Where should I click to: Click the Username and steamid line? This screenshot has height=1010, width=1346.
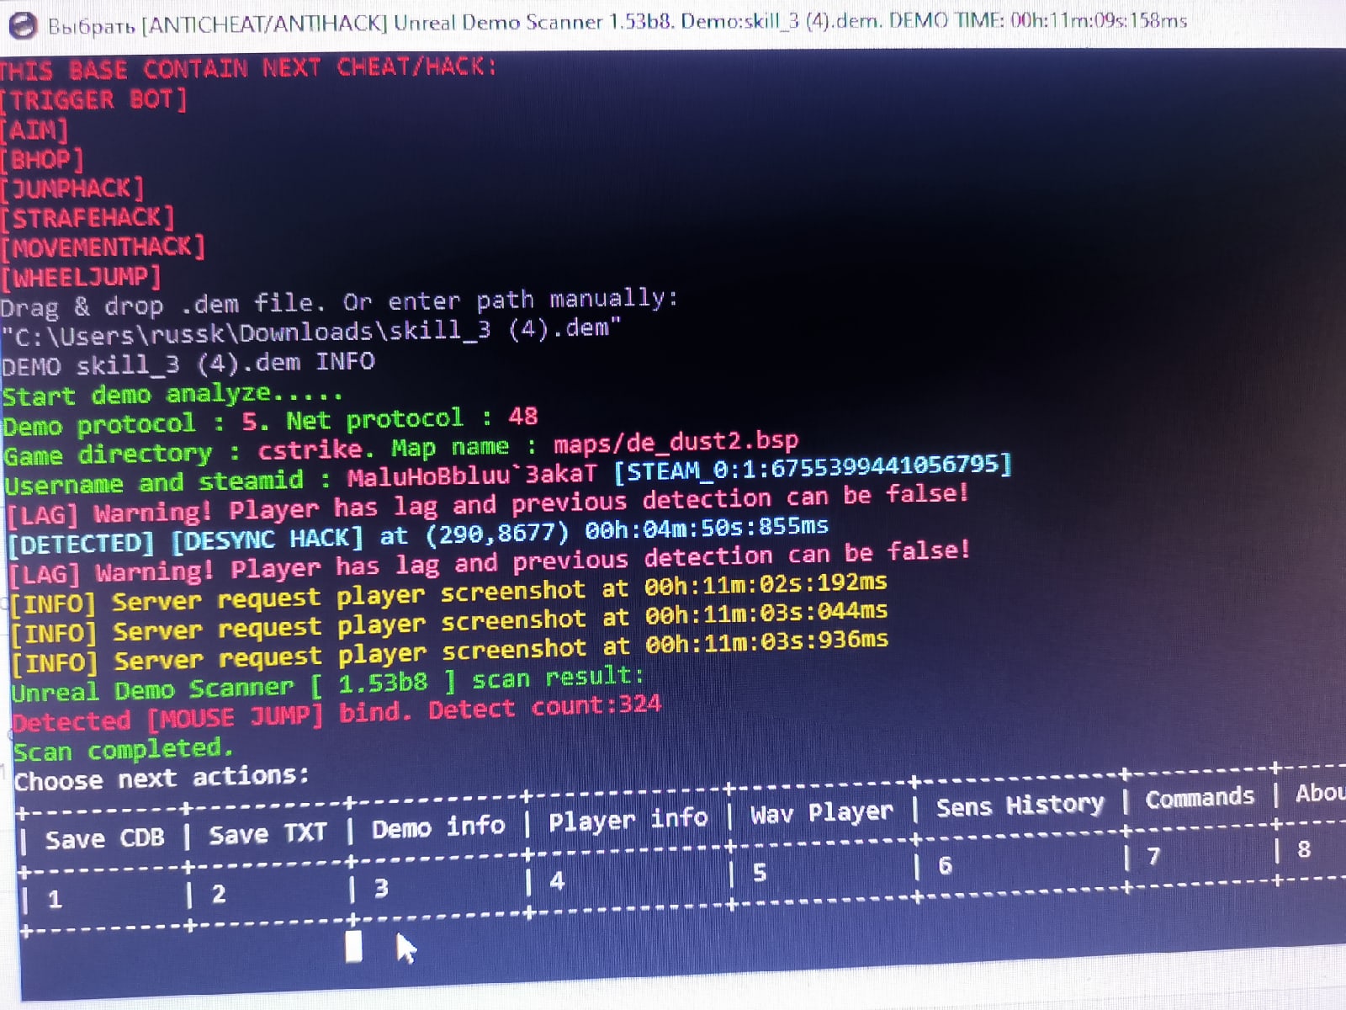[508, 474]
